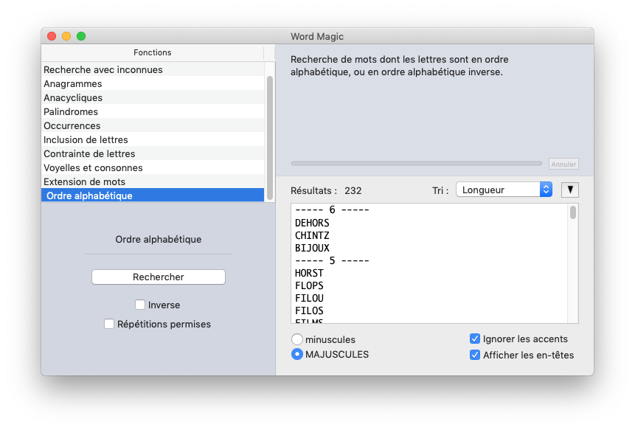Select the MAJUSCULES radio button
Image resolution: width=635 pixels, height=430 pixels.
pyautogui.click(x=297, y=355)
